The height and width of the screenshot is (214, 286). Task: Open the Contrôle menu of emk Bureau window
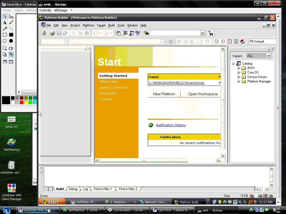[x=45, y=10]
